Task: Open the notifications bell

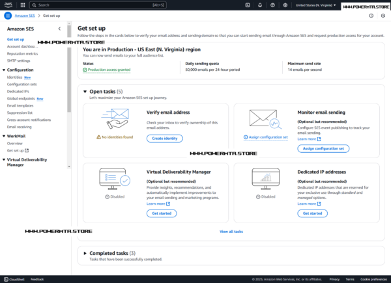Action: coord(260,5)
